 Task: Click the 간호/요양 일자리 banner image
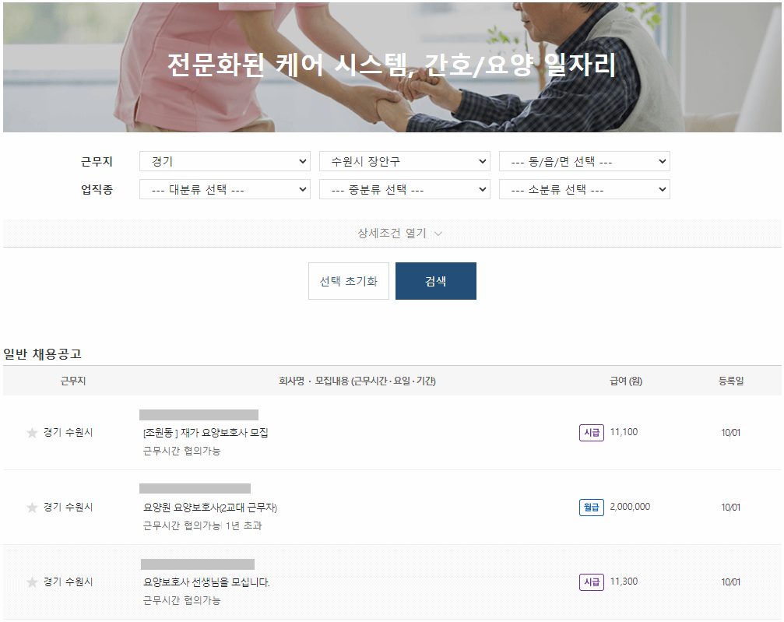(x=392, y=67)
